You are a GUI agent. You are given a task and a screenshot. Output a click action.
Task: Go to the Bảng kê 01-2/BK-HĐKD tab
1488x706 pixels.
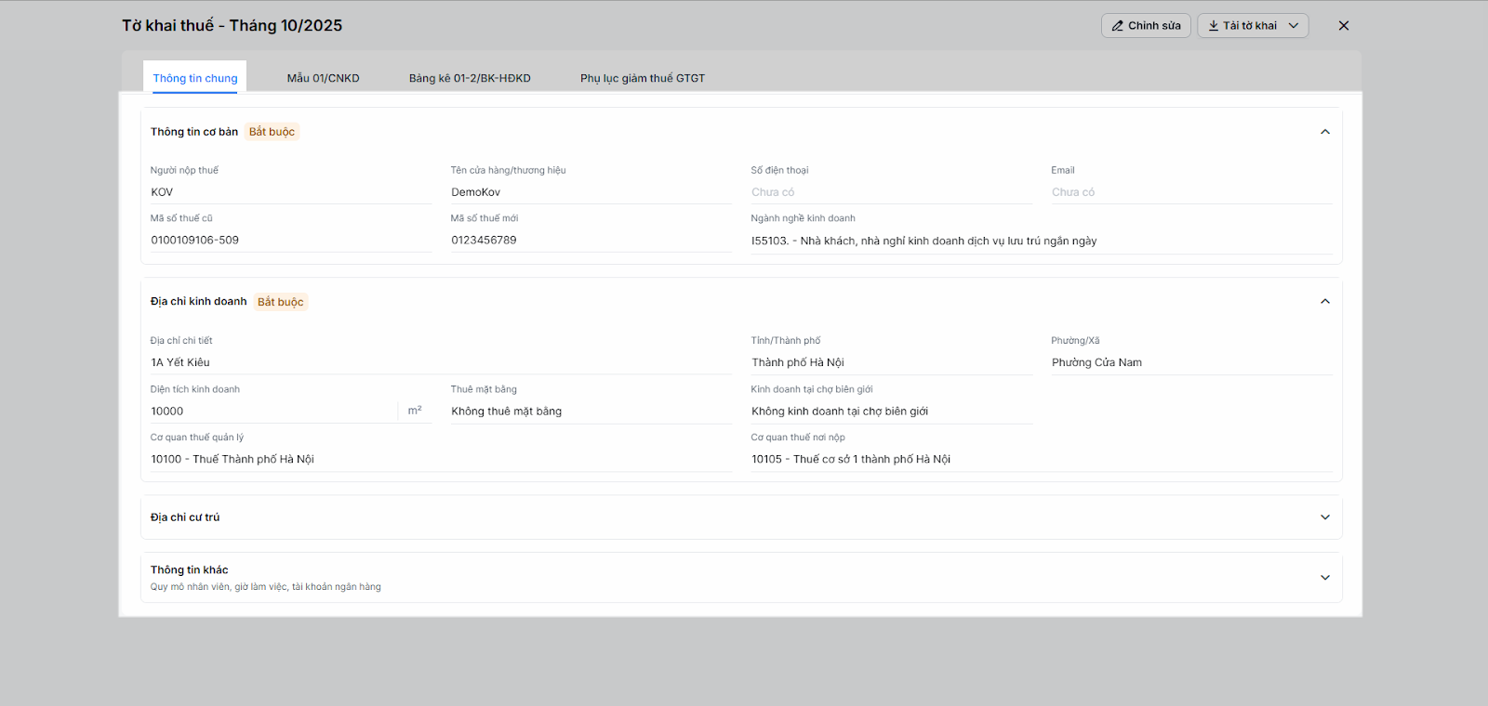click(x=470, y=78)
